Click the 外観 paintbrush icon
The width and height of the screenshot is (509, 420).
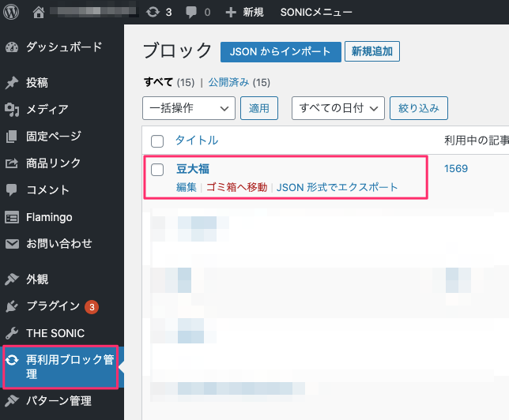click(x=12, y=279)
